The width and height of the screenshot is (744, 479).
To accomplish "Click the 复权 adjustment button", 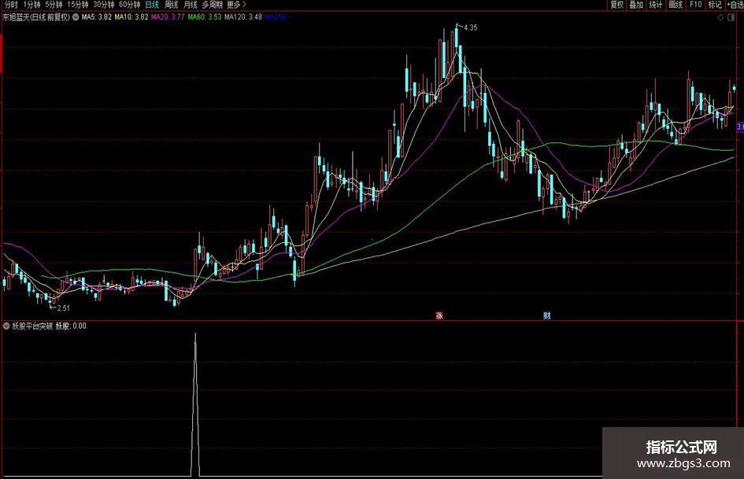I will click(x=616, y=5).
